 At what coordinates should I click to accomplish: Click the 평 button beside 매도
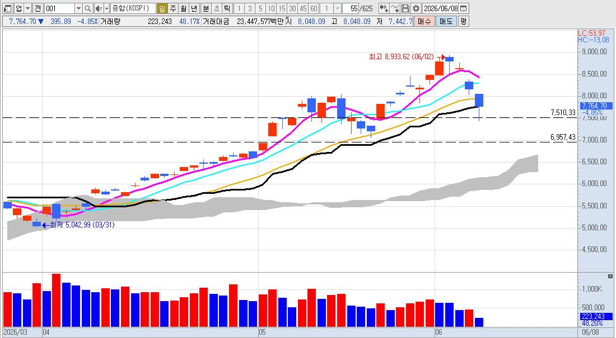click(x=464, y=21)
